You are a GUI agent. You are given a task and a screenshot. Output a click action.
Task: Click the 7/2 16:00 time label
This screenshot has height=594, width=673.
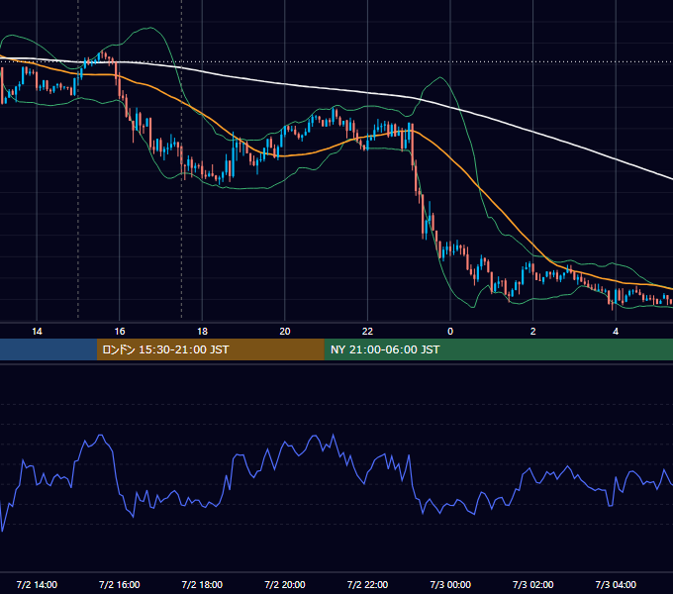pos(120,584)
